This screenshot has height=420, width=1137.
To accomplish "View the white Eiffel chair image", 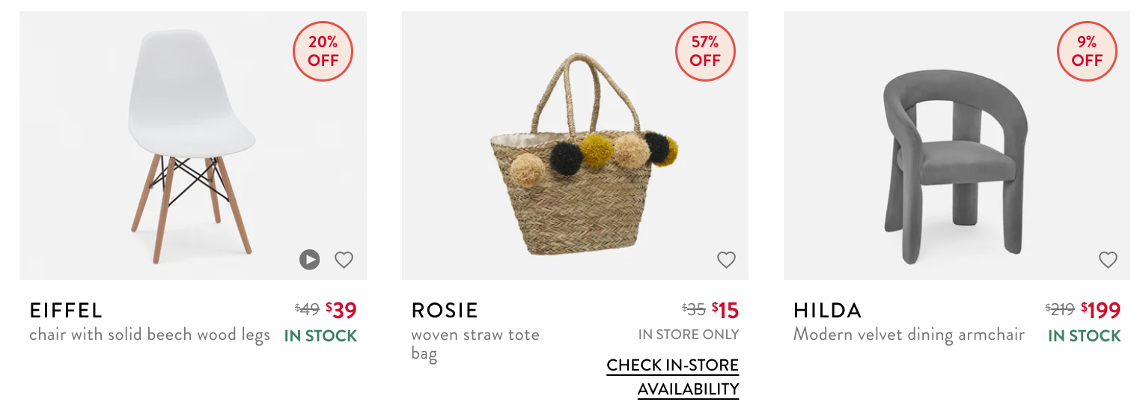I will [192, 146].
